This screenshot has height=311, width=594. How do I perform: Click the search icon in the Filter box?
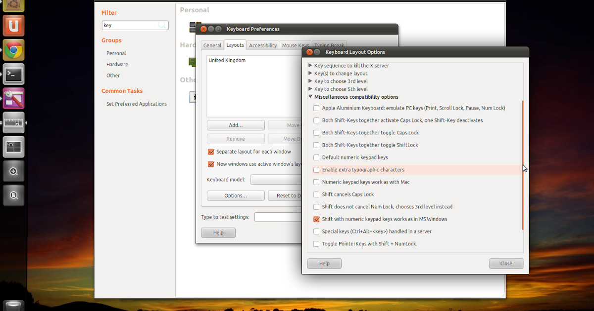point(162,25)
